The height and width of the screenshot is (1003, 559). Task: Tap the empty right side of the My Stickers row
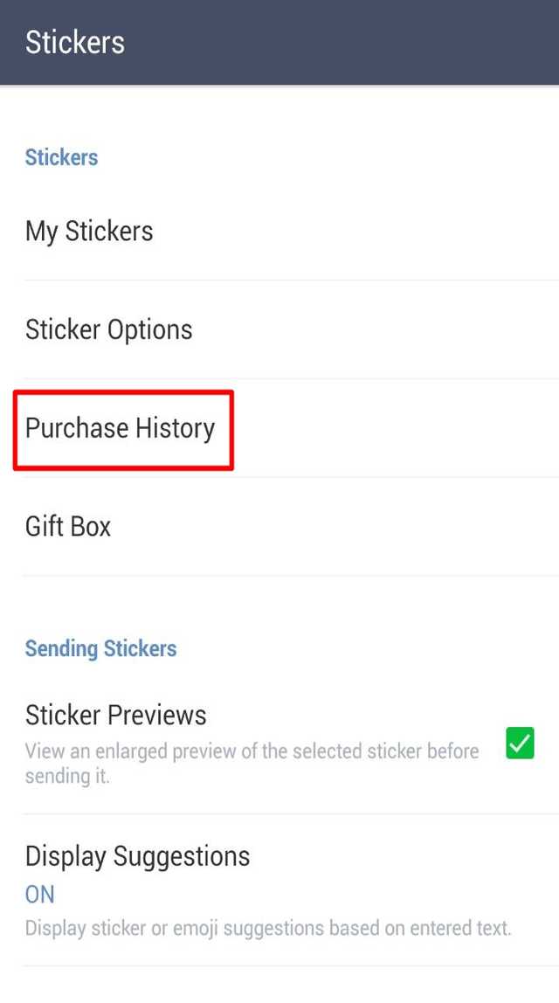click(383, 231)
